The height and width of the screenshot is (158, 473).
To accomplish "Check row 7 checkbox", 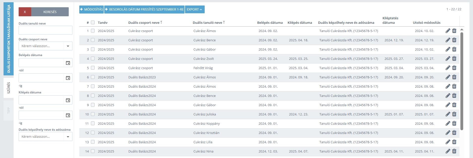I will [93, 86].
